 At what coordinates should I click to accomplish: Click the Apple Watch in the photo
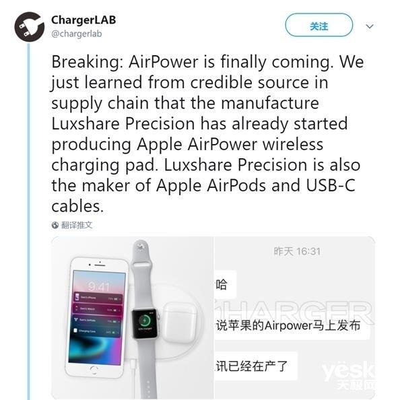(x=145, y=319)
